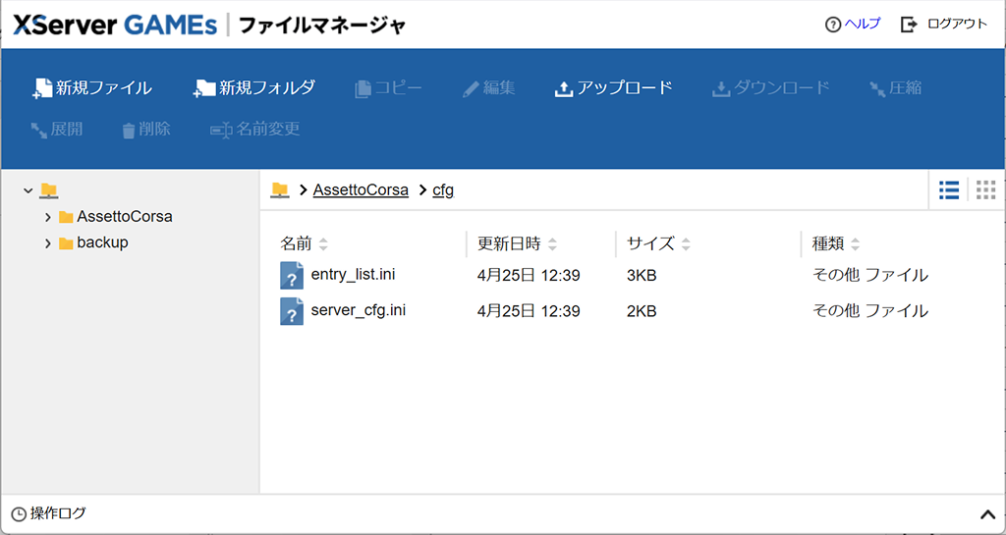1006x535 pixels.
Task: Select backup folder in sidebar tree
Action: click(x=102, y=242)
